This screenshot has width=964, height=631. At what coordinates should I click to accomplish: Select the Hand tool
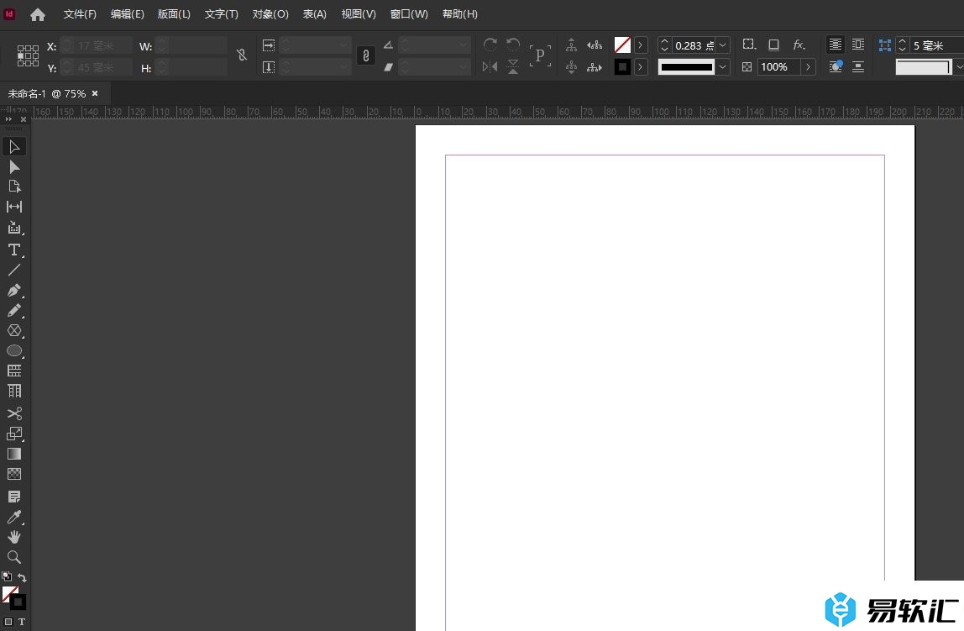(x=14, y=537)
